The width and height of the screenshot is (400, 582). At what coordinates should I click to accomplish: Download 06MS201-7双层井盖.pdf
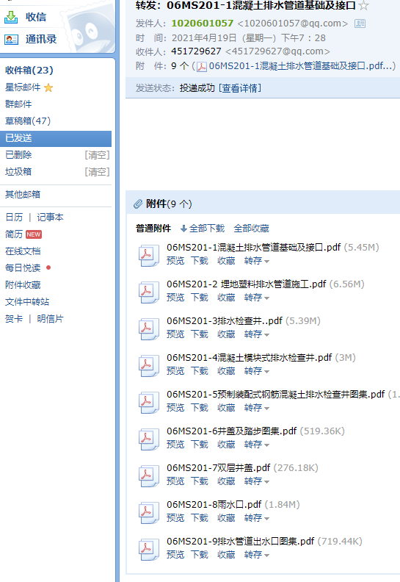click(x=200, y=481)
